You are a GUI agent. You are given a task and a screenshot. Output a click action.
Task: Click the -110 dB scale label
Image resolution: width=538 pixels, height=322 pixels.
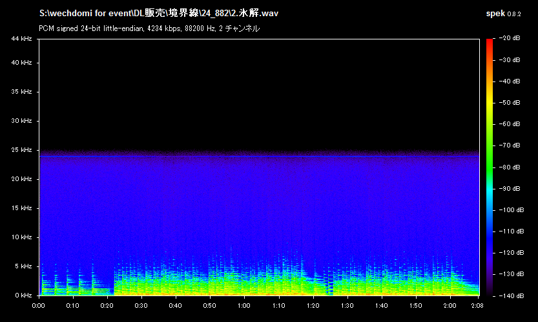512,231
